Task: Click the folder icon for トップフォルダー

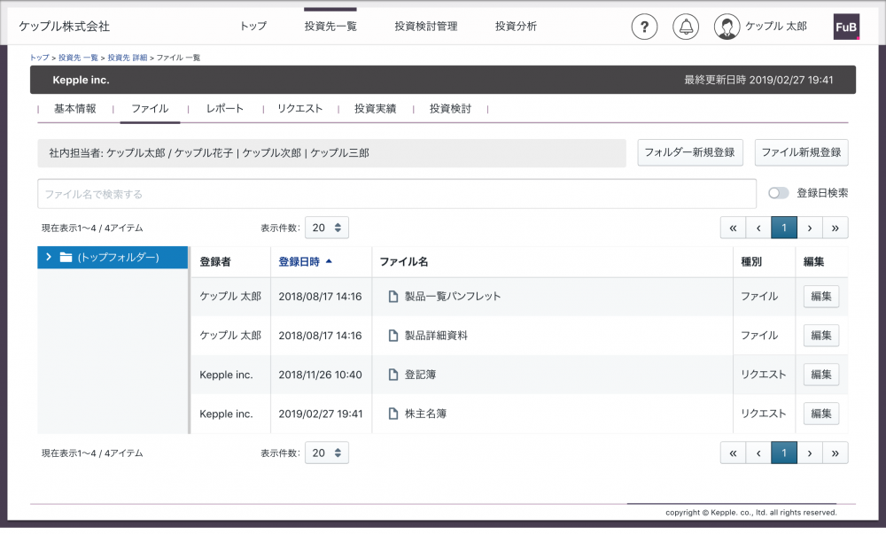Action: point(66,258)
